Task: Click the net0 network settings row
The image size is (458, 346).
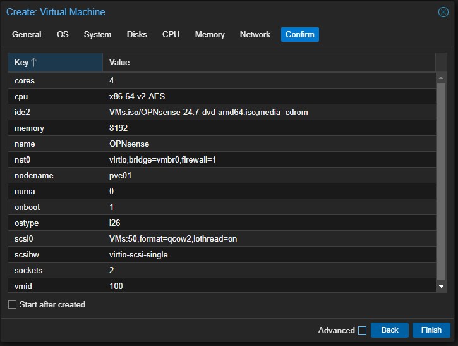Action: coord(221,159)
